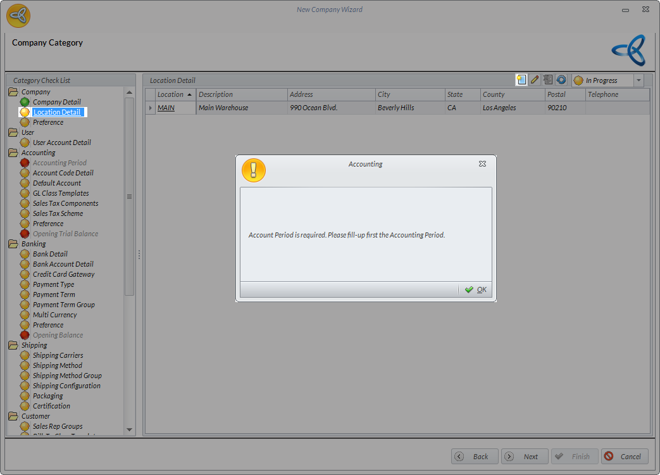Click the status icon beside Bank Detail
Viewport: 660px width, 475px height.
tap(25, 254)
